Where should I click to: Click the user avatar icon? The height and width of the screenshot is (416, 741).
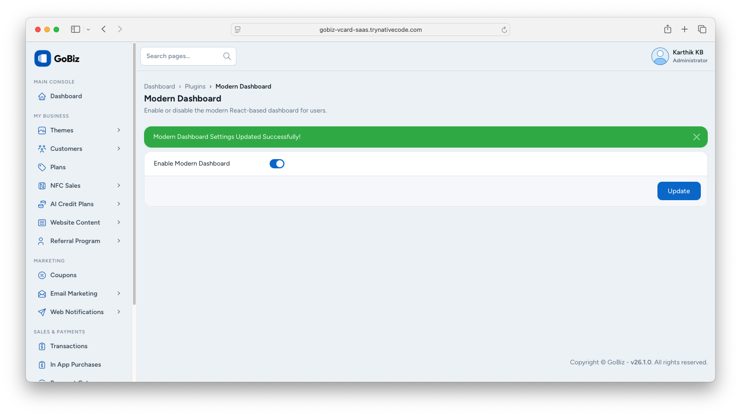(660, 56)
